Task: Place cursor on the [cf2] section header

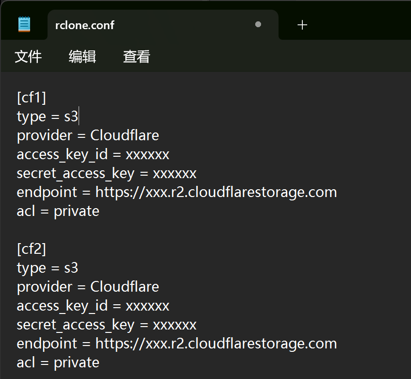Action: [32, 249]
